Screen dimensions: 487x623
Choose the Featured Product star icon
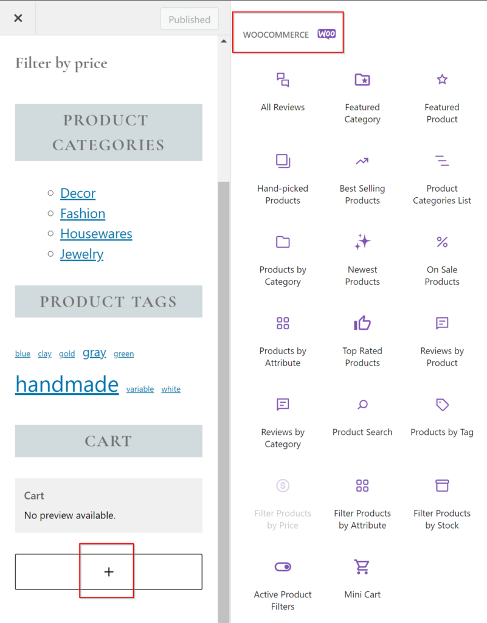coord(442,80)
